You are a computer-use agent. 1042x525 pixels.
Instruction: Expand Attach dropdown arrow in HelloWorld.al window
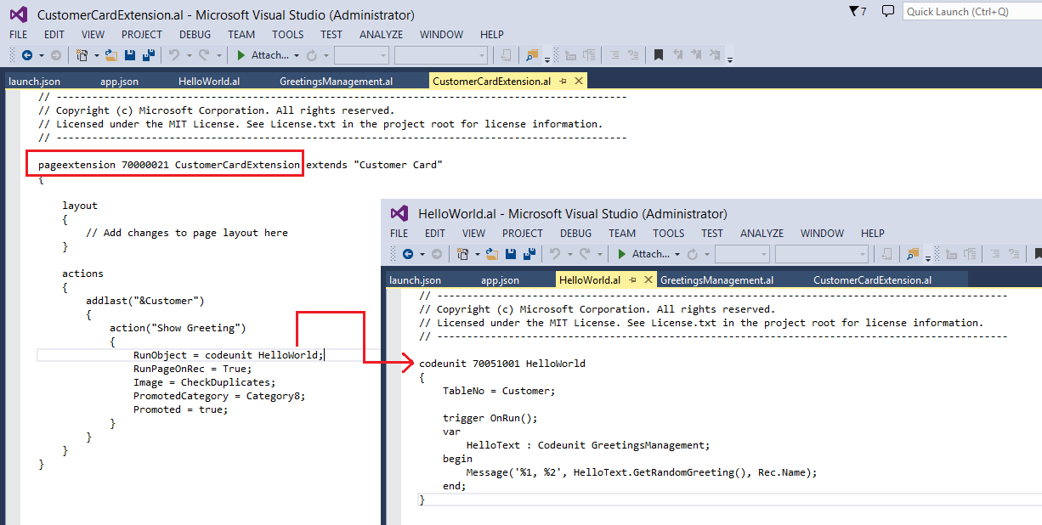tap(677, 255)
